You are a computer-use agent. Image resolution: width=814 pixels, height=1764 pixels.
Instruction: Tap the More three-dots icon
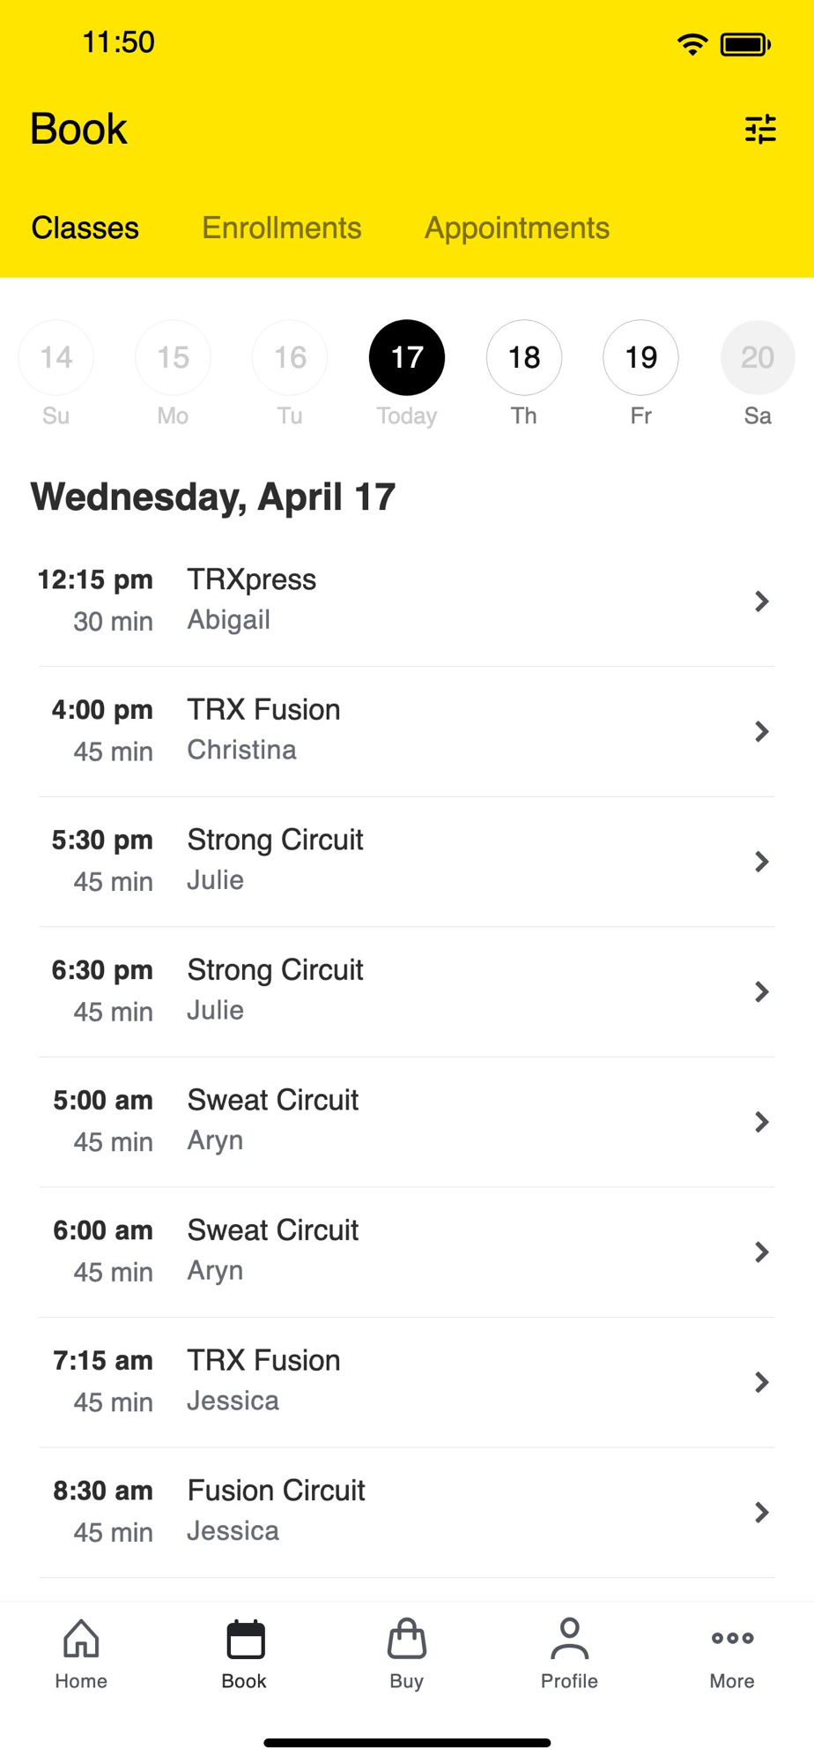point(732,1639)
